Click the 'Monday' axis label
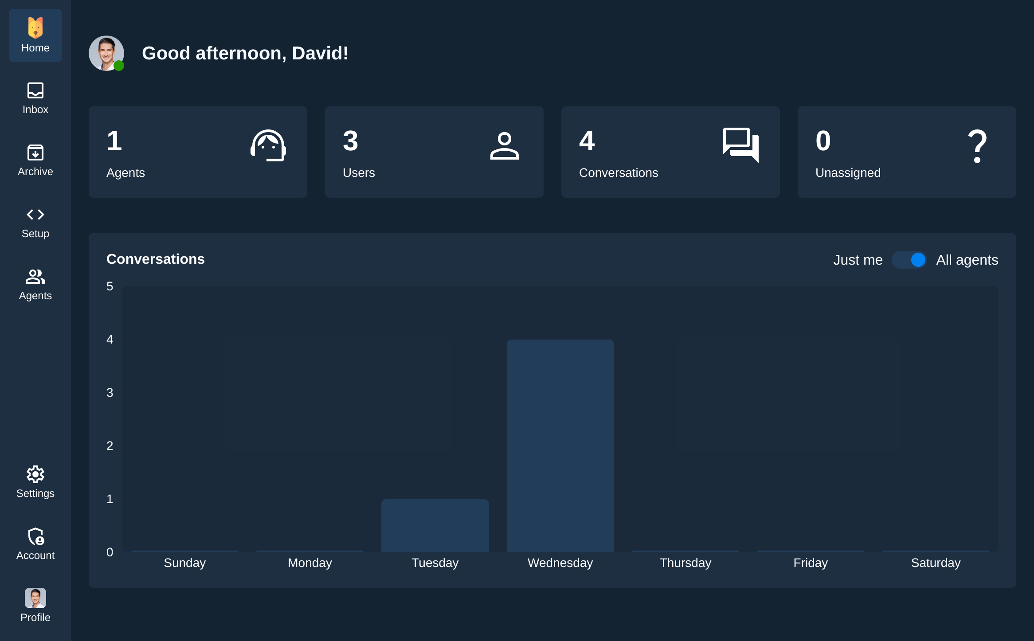This screenshot has width=1034, height=641. 310,563
